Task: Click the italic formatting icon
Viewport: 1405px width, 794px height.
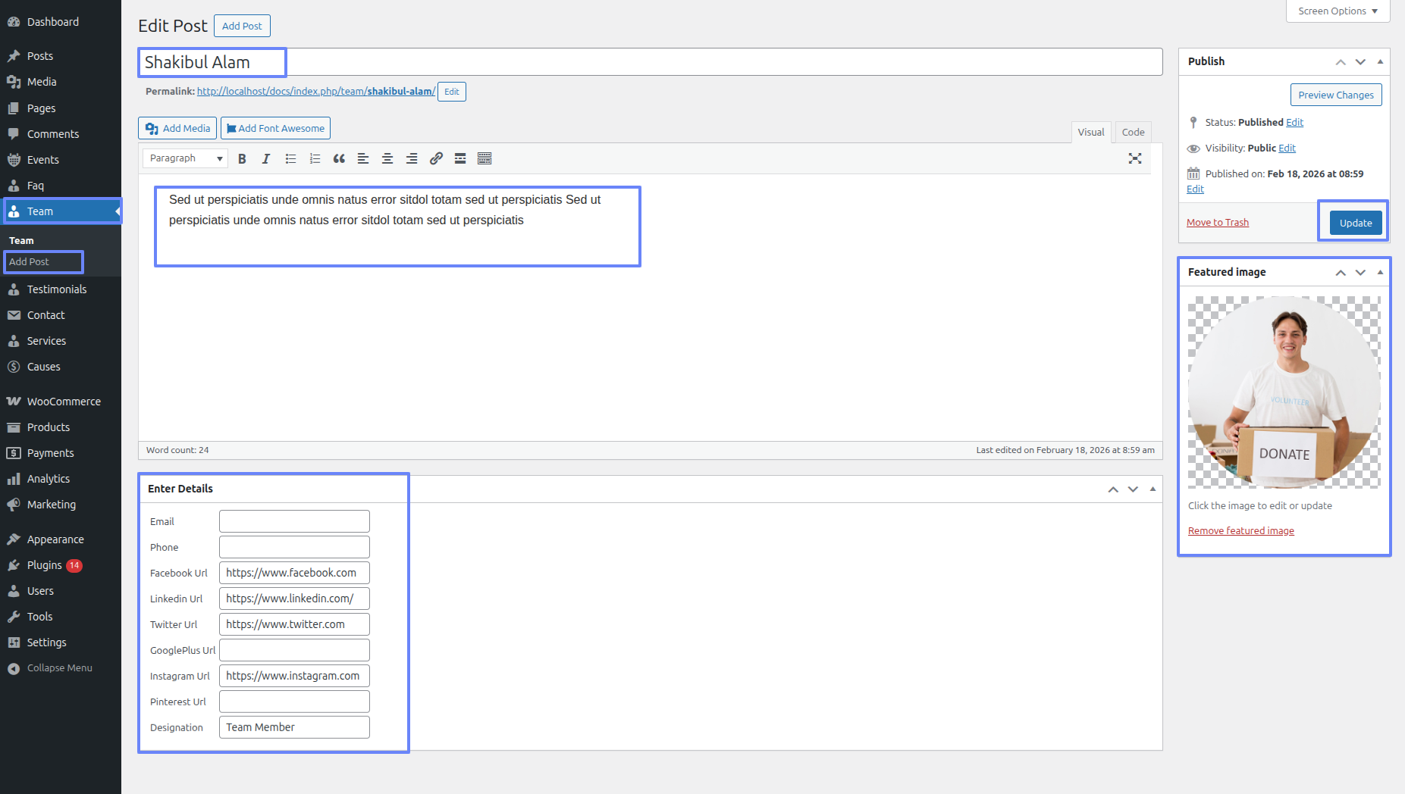Action: (266, 158)
